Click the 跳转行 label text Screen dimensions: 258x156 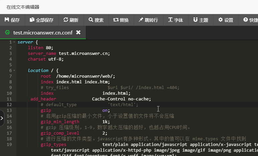tap(151, 20)
